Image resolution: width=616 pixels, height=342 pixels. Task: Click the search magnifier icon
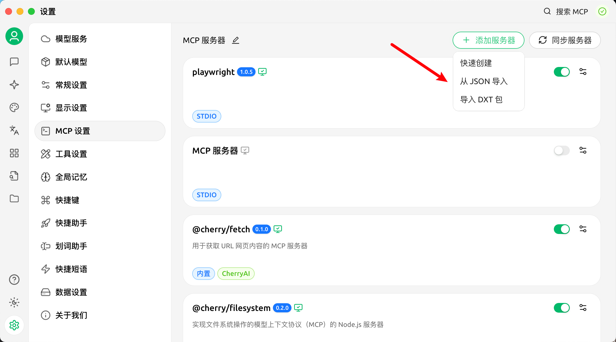point(547,11)
